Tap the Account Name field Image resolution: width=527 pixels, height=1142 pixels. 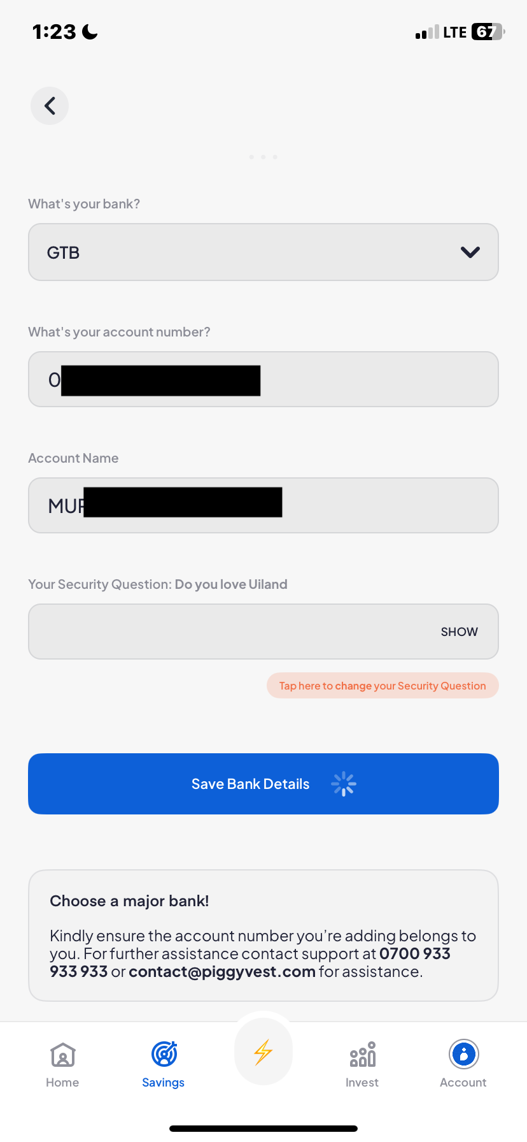pos(382,505)
